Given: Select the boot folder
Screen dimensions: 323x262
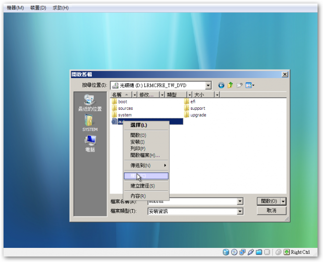Looking at the screenshot, I should (x=120, y=102).
